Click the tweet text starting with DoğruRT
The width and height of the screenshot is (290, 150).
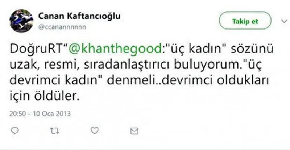pos(141,72)
